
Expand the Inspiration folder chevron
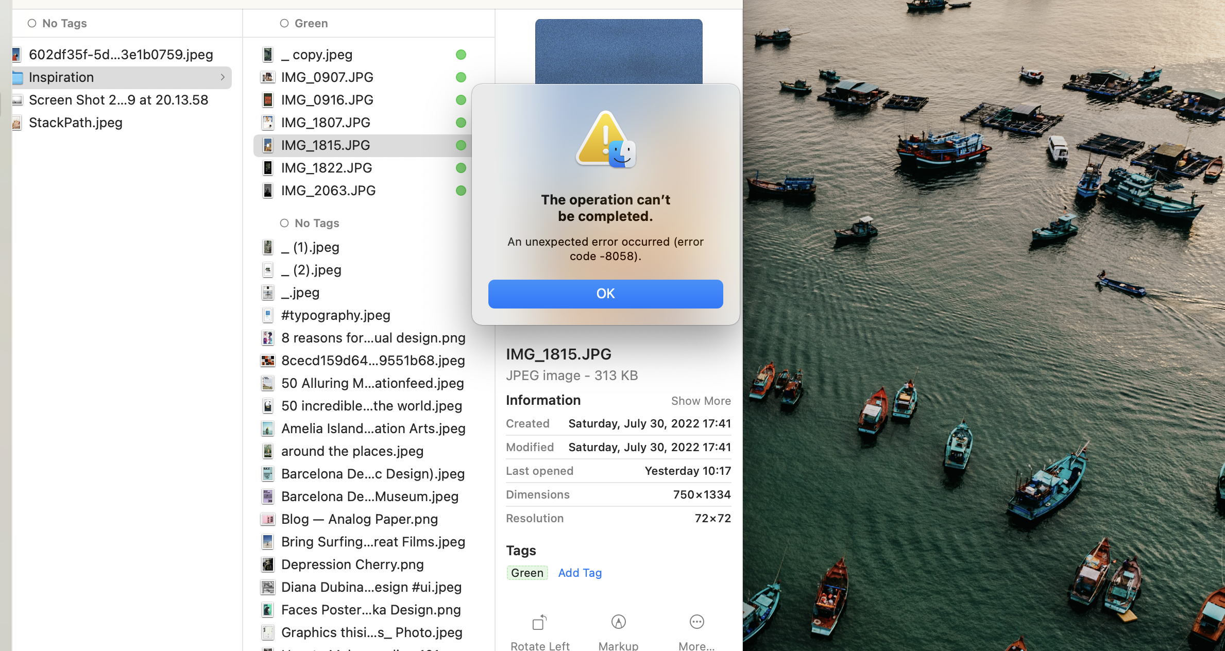coord(223,77)
